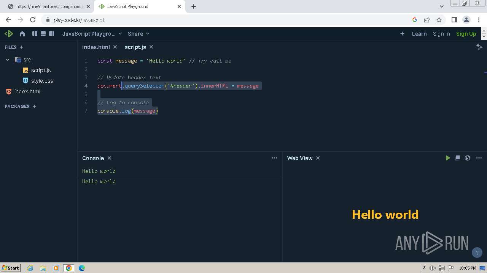Click the Chrome taskbar icon
The width and height of the screenshot is (487, 273).
coord(69,268)
